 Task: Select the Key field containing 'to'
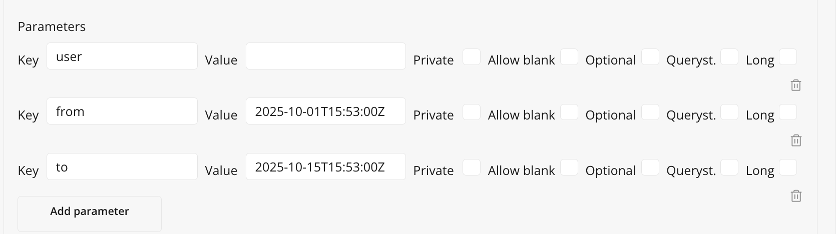(122, 166)
